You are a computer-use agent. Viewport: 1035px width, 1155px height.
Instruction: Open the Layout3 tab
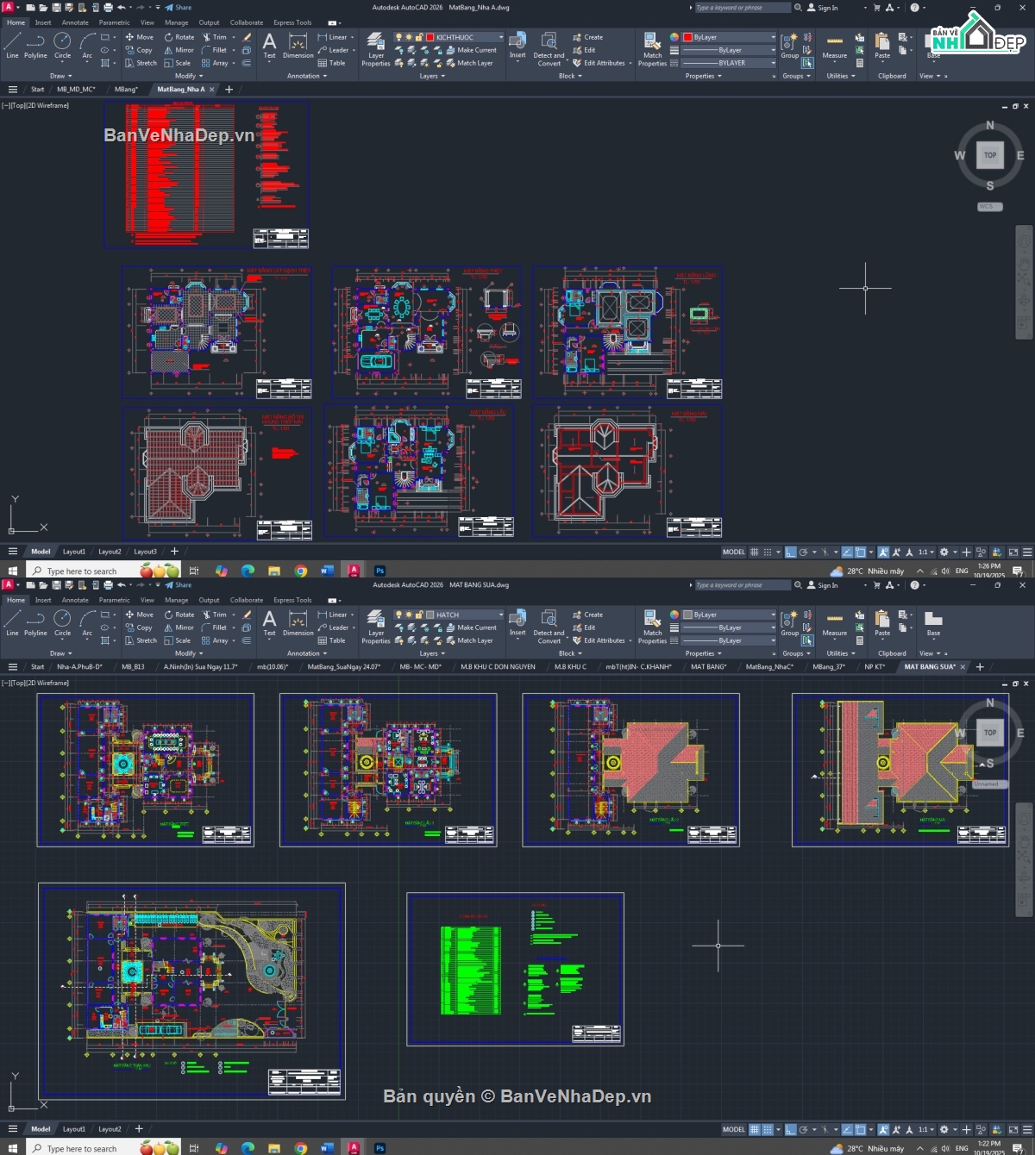click(x=145, y=552)
